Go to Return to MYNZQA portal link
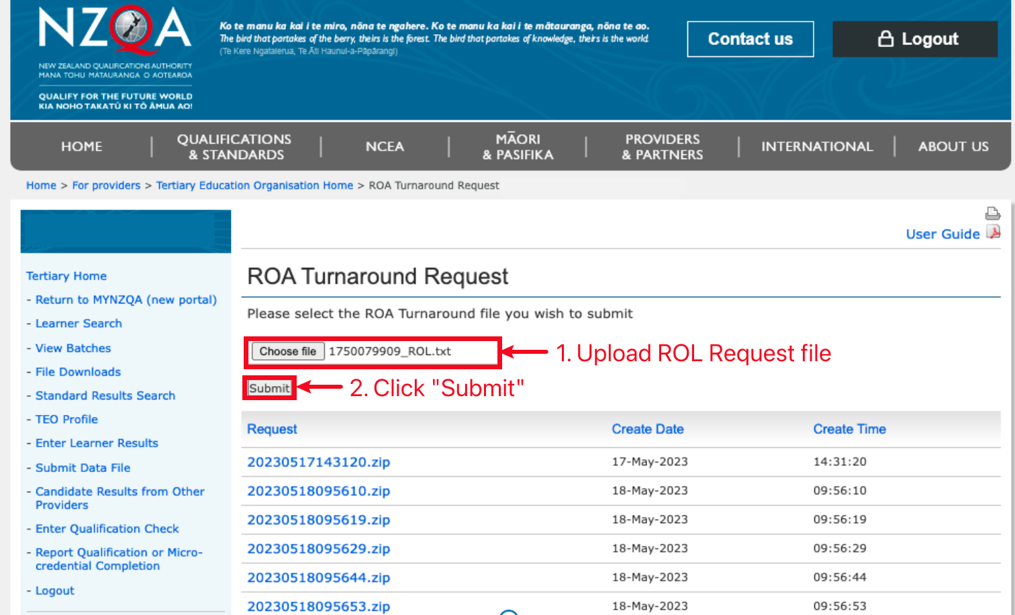Image resolution: width=1015 pixels, height=615 pixels. tap(126, 299)
